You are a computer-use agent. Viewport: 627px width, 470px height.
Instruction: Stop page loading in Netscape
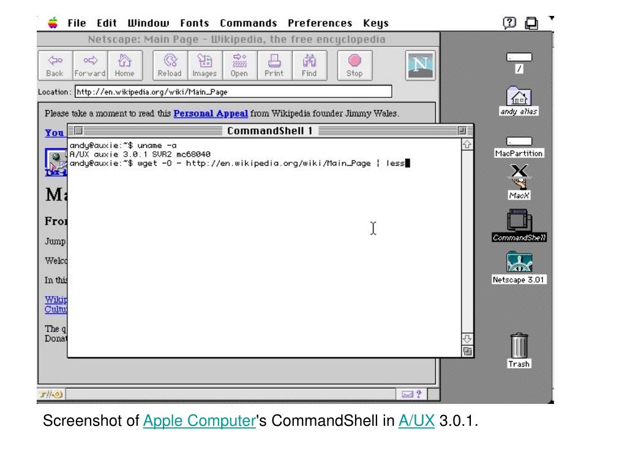[x=355, y=65]
